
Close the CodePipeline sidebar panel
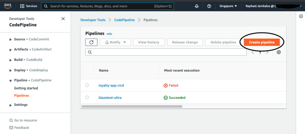tap(63, 19)
